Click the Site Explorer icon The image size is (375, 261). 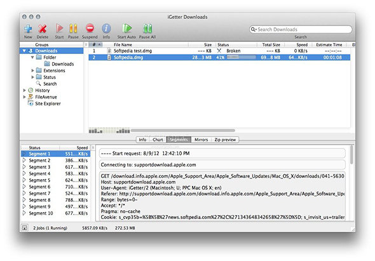(31, 104)
